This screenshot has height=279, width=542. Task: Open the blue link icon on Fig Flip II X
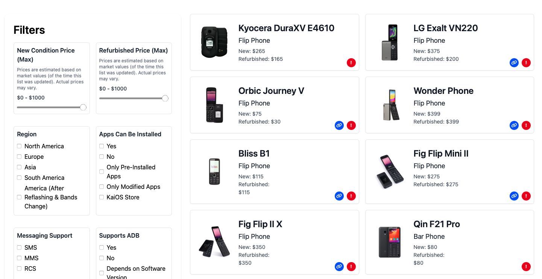(x=339, y=267)
